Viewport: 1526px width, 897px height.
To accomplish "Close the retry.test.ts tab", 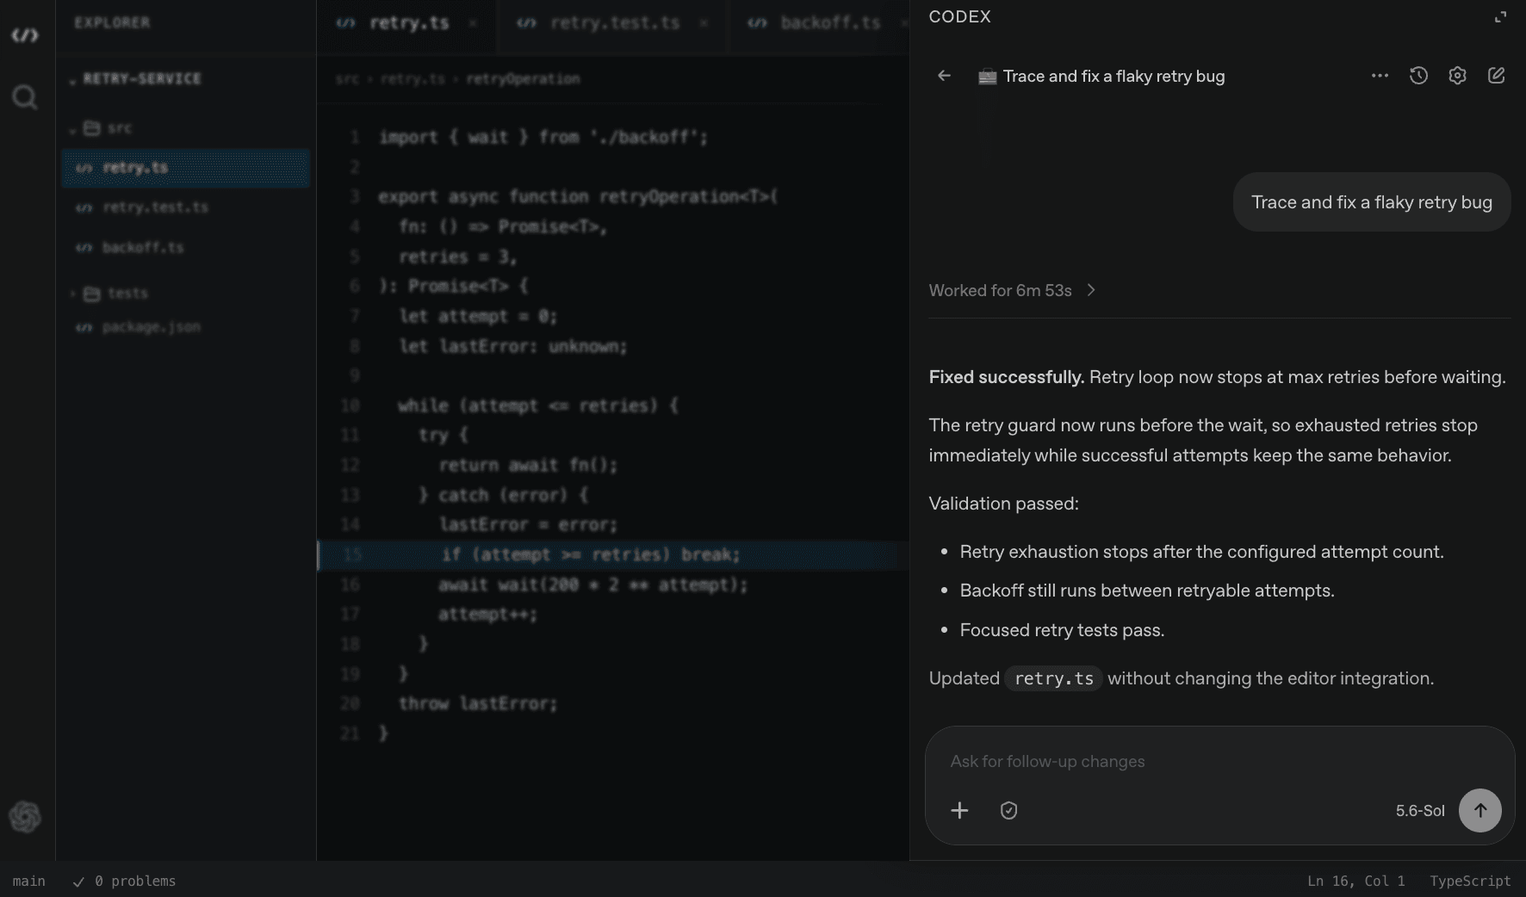I will [x=704, y=23].
